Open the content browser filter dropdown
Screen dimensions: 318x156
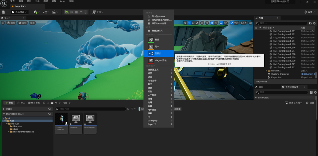tap(134, 109)
